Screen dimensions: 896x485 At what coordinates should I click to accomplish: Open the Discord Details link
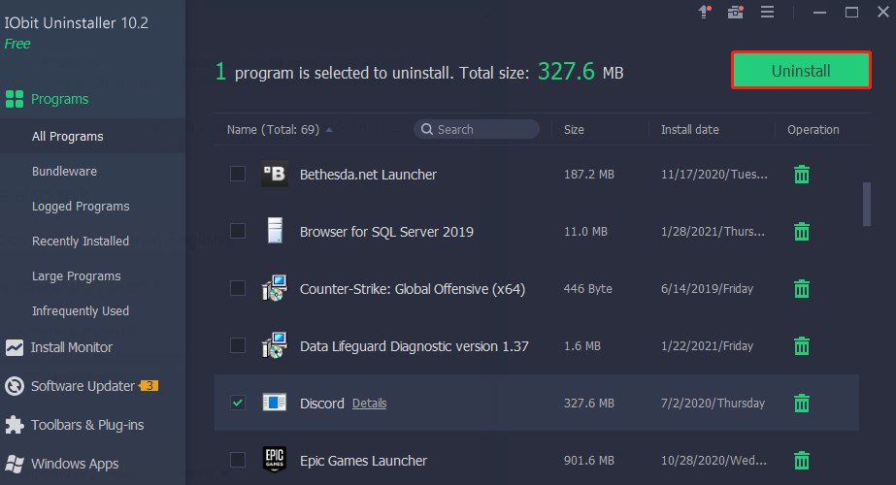369,404
